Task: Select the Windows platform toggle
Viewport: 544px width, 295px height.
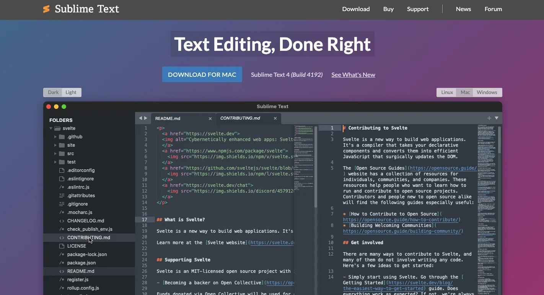Action: [487, 92]
